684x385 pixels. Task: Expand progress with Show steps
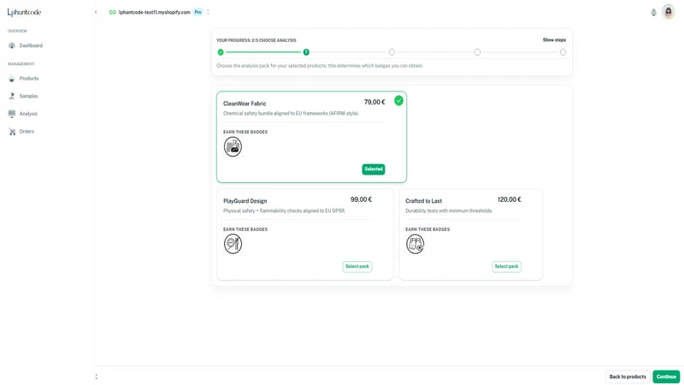tap(554, 39)
